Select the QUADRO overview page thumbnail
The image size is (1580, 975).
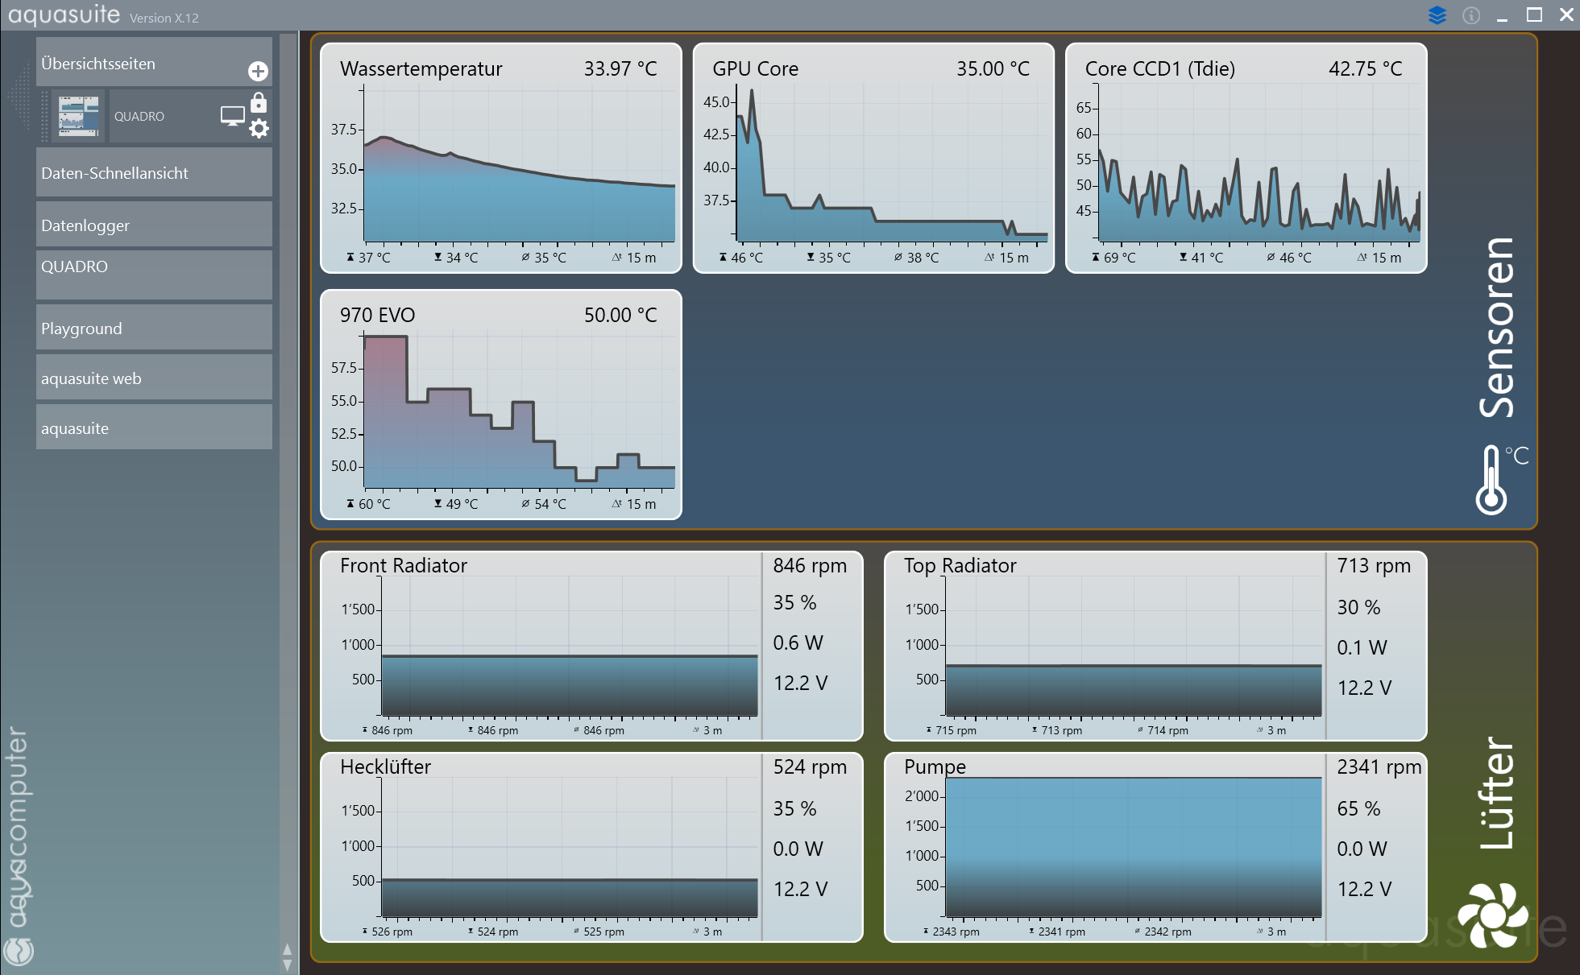tap(78, 116)
